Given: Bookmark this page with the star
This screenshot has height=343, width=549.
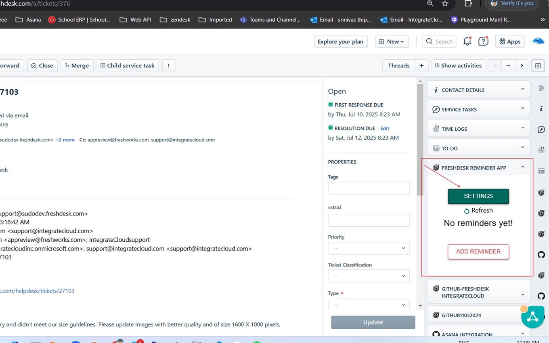Looking at the screenshot, I should [445, 4].
